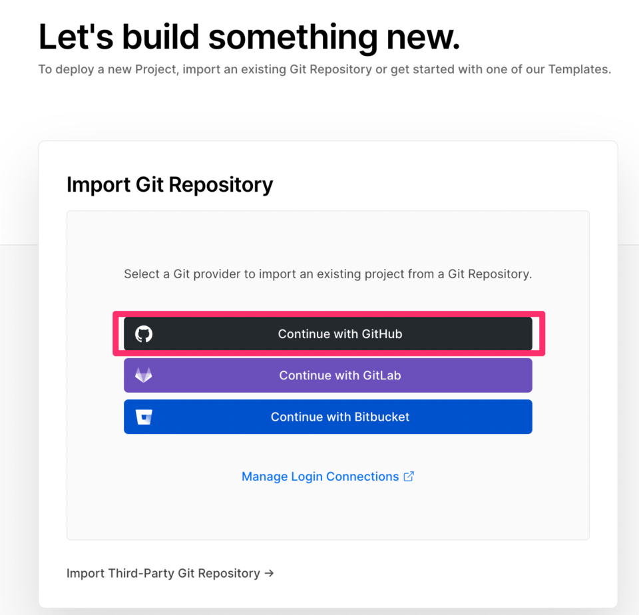The height and width of the screenshot is (615, 639).
Task: Click the GitLab fox logo icon
Action: tap(144, 375)
